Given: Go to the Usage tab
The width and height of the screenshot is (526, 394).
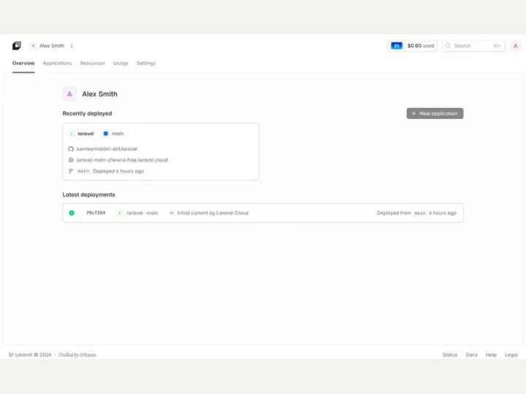Looking at the screenshot, I should pyautogui.click(x=121, y=63).
